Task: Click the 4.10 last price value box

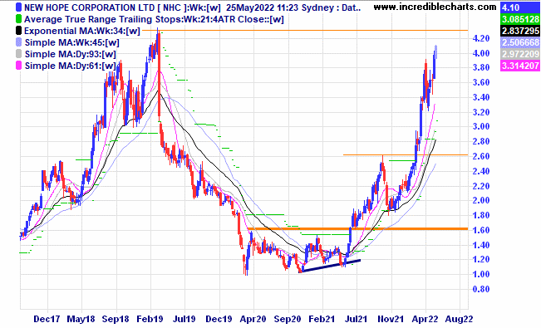Action: coord(520,7)
